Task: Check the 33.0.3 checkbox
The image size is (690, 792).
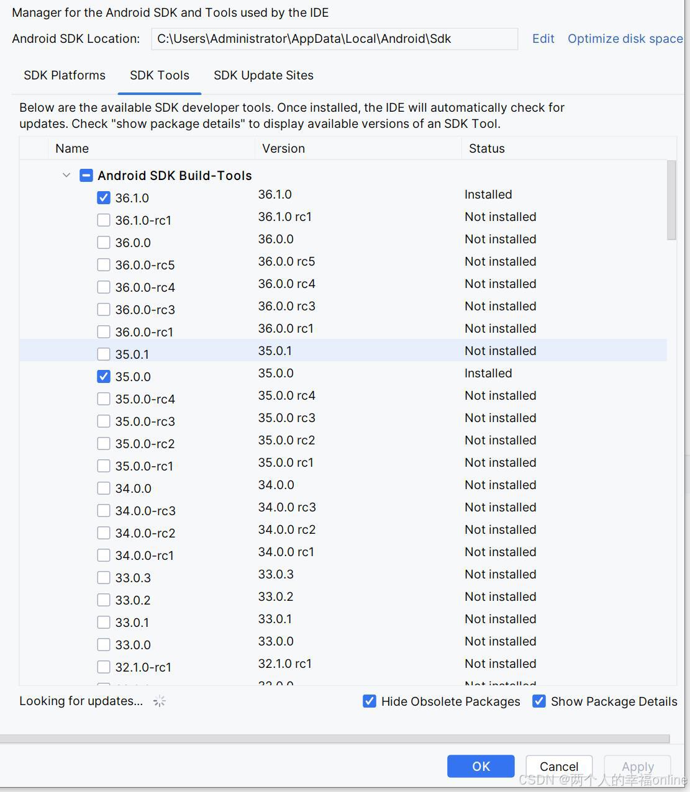Action: (x=104, y=578)
